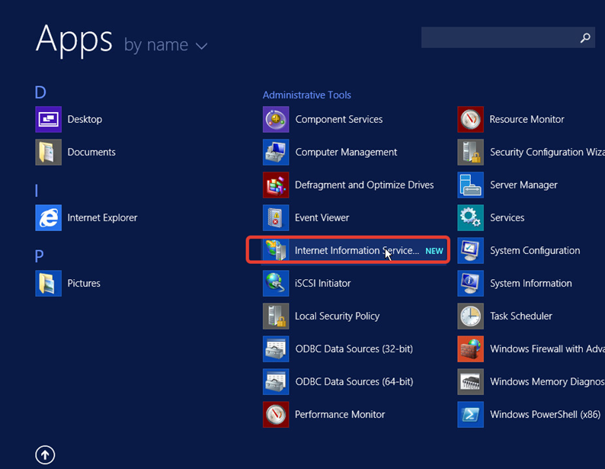Click the 'Desktop' label

(x=85, y=119)
